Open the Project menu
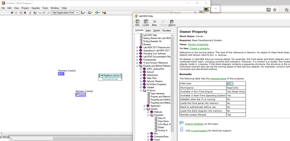 (x=25, y=8)
